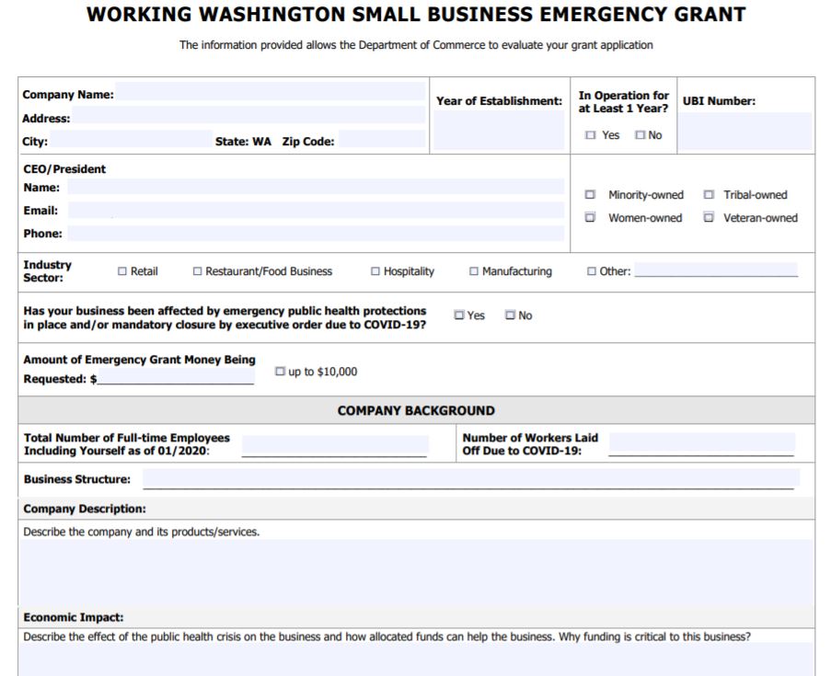831x676 pixels.
Task: Click the 'State: WA' text
Action: pyautogui.click(x=243, y=142)
